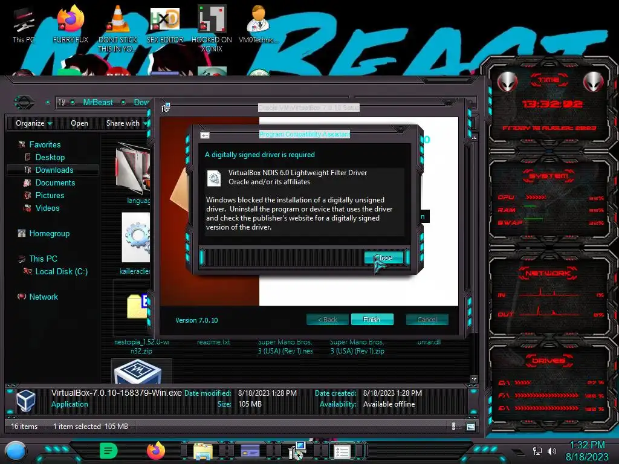Click the C:\ drive usage bar
Image resolution: width=619 pixels, height=464 pixels.
[x=522, y=382]
